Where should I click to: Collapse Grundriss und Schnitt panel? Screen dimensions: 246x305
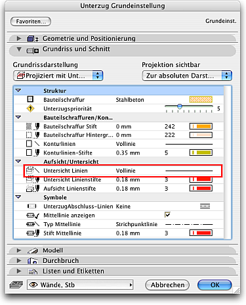[x=19, y=49]
